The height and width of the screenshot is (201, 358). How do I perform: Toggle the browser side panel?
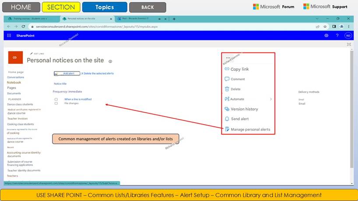tap(334, 27)
